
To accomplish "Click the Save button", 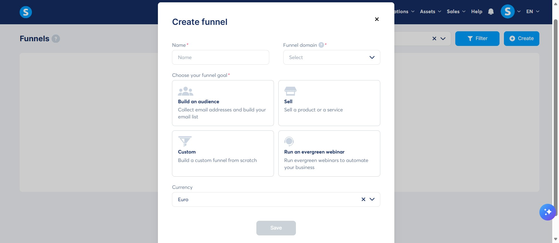I will 276,228.
